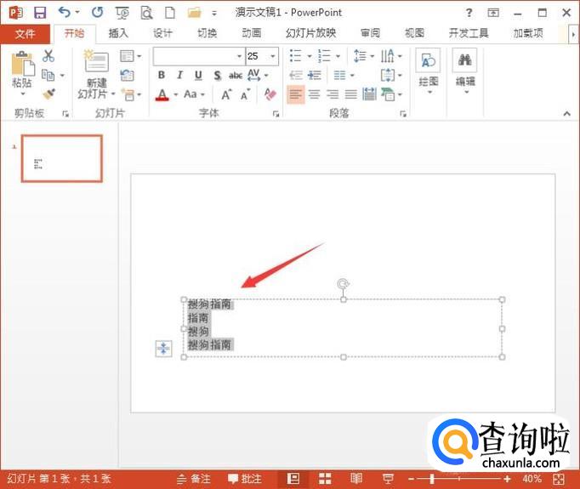Toggle Underline formatting
Image resolution: width=580 pixels, height=489 pixels.
click(198, 75)
